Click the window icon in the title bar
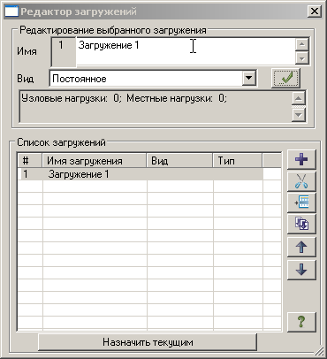This screenshot has height=359, width=327. [11, 11]
